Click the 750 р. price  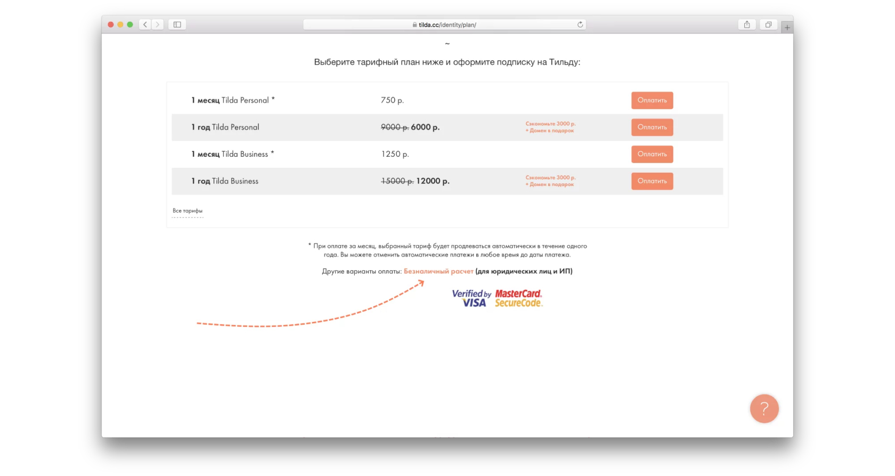click(x=392, y=100)
